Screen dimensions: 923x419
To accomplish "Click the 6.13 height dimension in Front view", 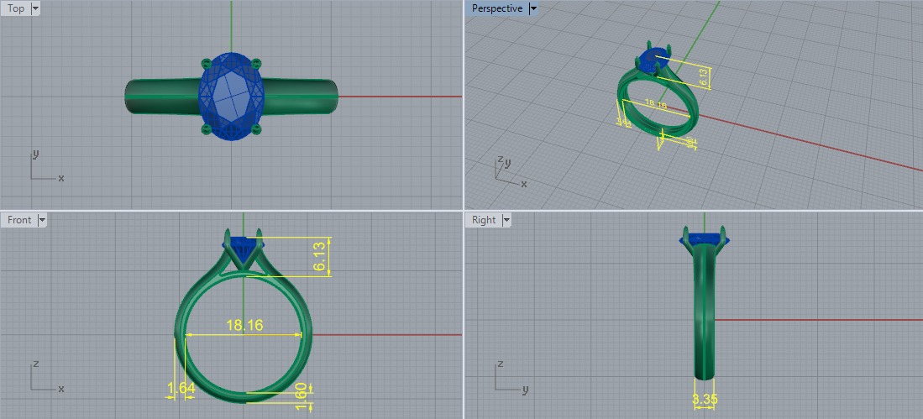I will point(321,257).
